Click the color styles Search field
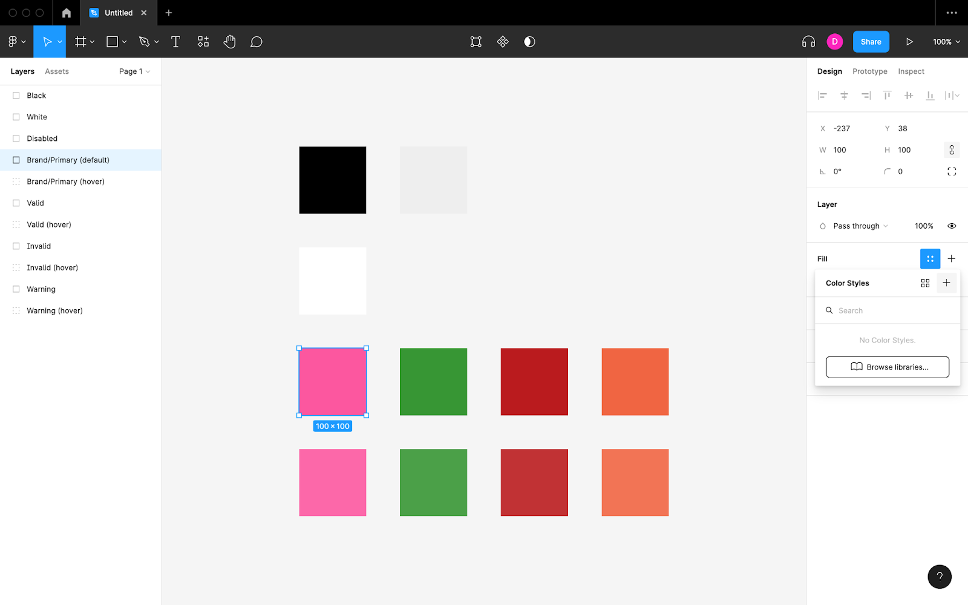The image size is (968, 605). 887,310
